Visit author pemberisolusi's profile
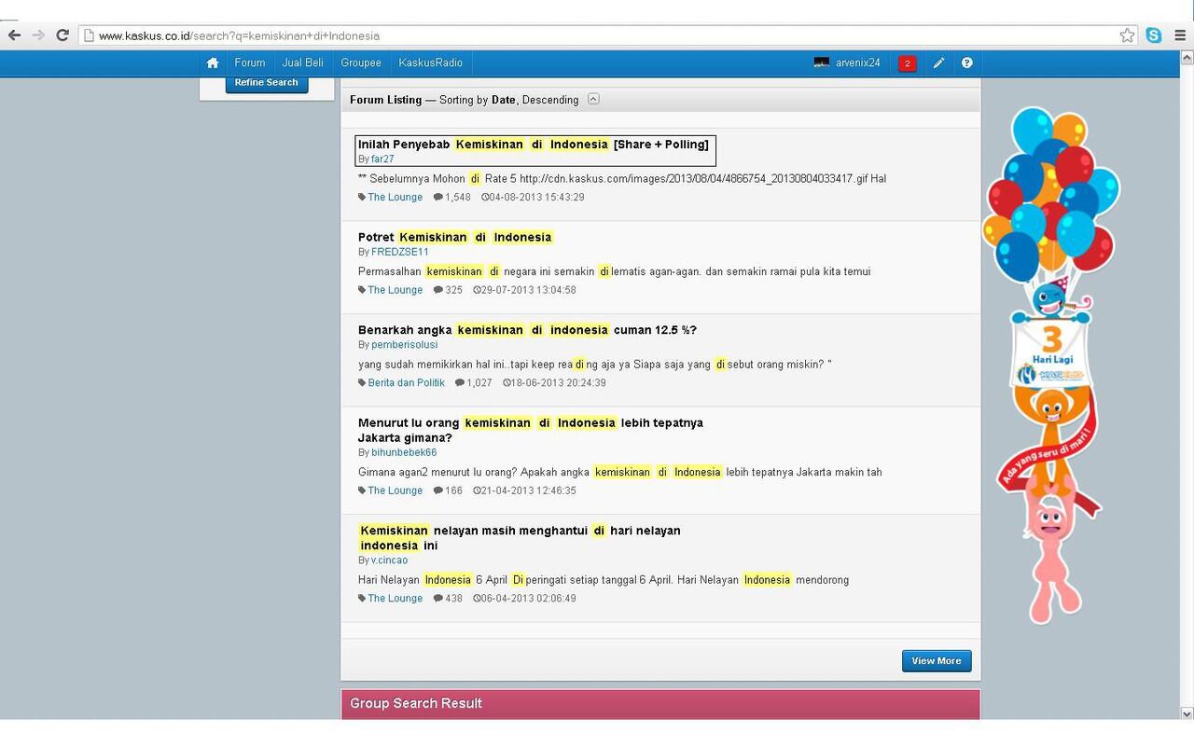The width and height of the screenshot is (1194, 746). pos(405,345)
